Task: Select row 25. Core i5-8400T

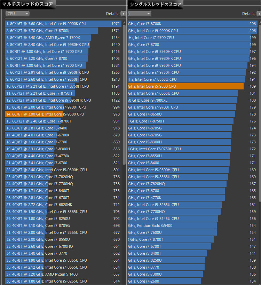Action: 63,191
